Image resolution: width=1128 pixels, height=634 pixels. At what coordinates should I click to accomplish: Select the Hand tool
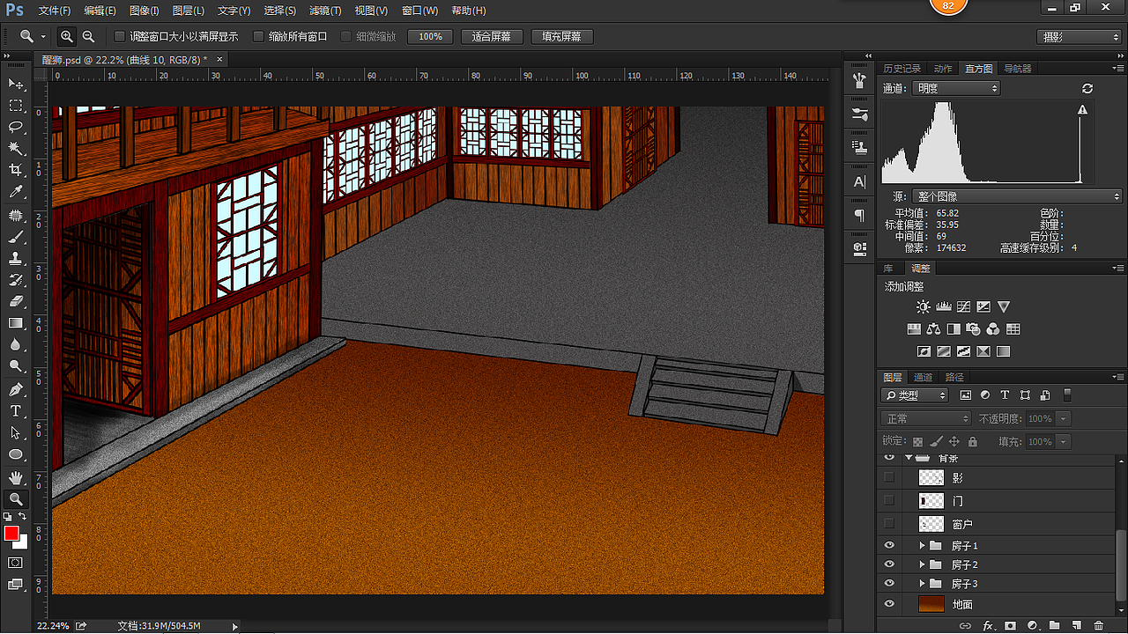click(16, 477)
